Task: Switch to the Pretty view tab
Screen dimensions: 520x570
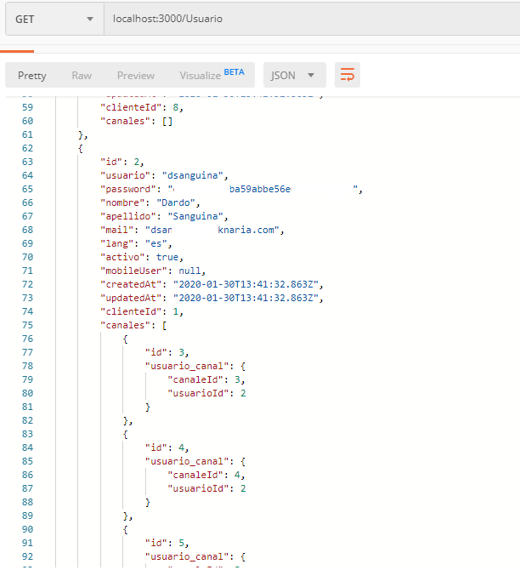Action: (x=32, y=76)
